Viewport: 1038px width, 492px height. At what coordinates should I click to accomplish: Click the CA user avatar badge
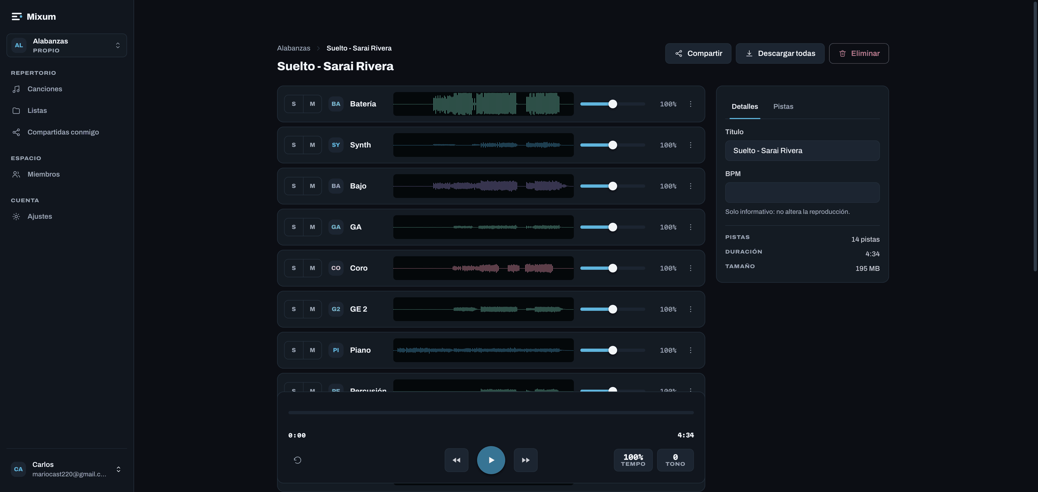pyautogui.click(x=19, y=469)
